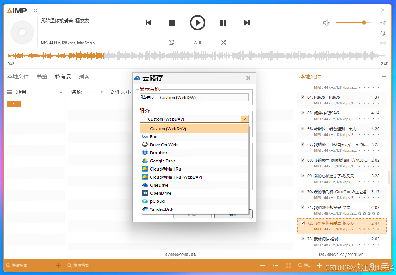Uncheck track 67 我的楼兰
Viewport: 396px width, 275px height.
click(x=303, y=144)
